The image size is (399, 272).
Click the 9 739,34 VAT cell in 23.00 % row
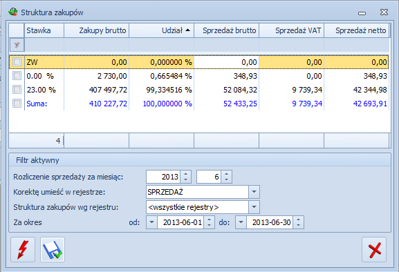(291, 89)
